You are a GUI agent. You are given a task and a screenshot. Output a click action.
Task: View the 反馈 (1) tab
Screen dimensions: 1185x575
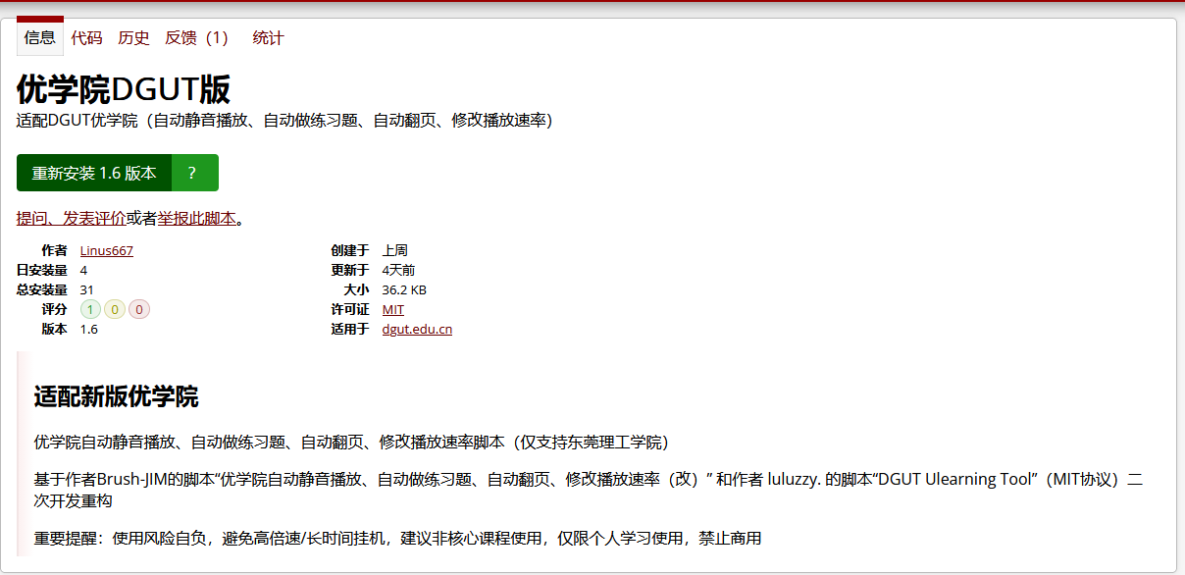tap(196, 38)
